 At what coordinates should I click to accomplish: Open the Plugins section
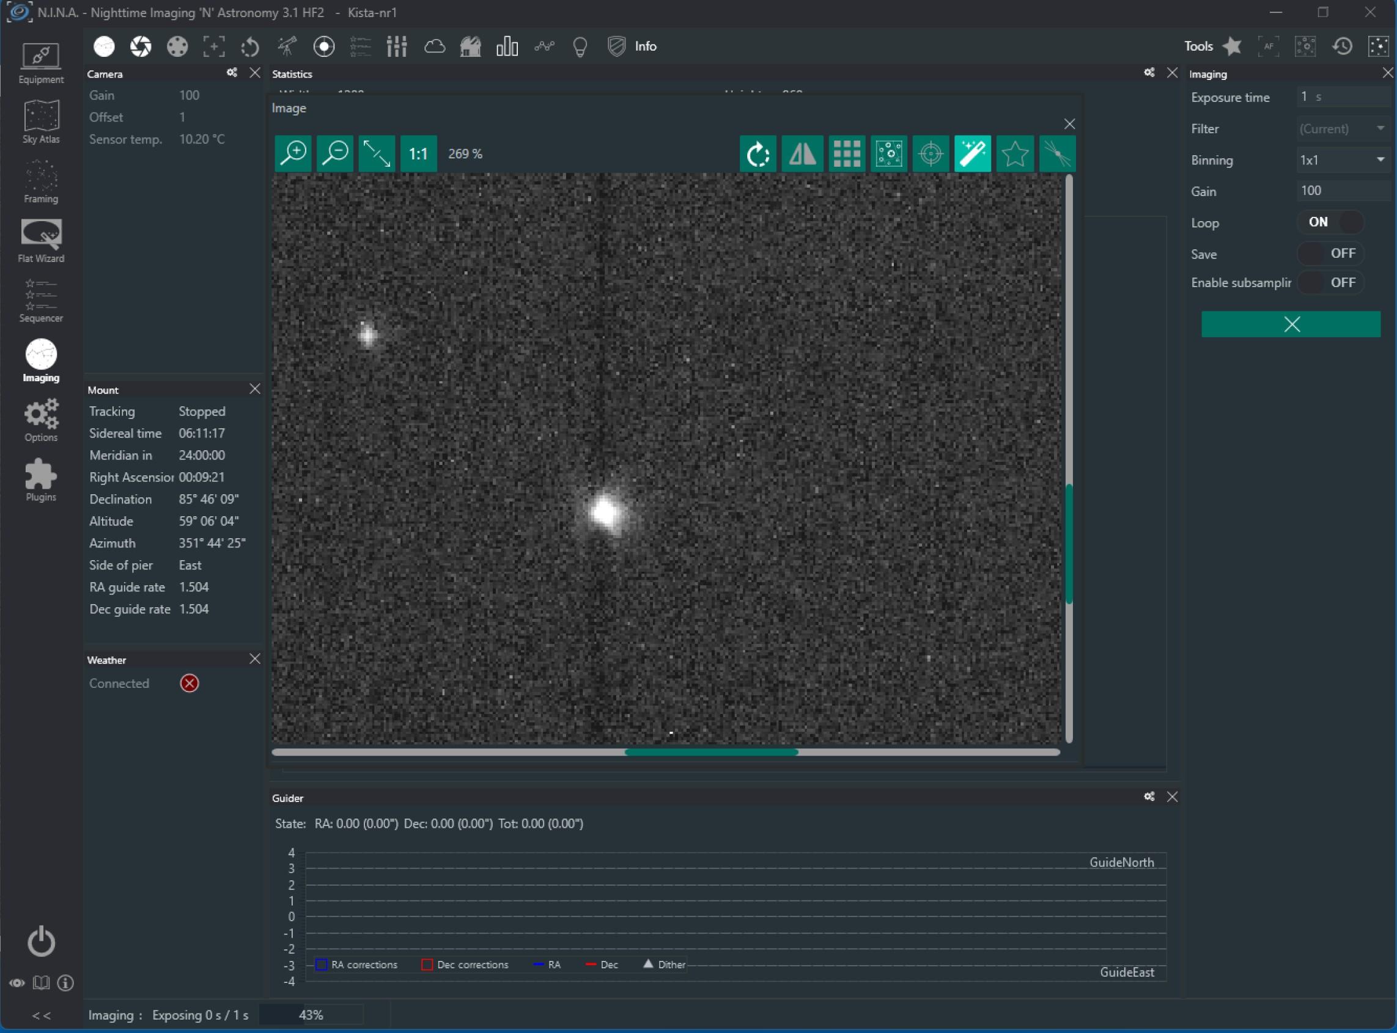point(41,480)
